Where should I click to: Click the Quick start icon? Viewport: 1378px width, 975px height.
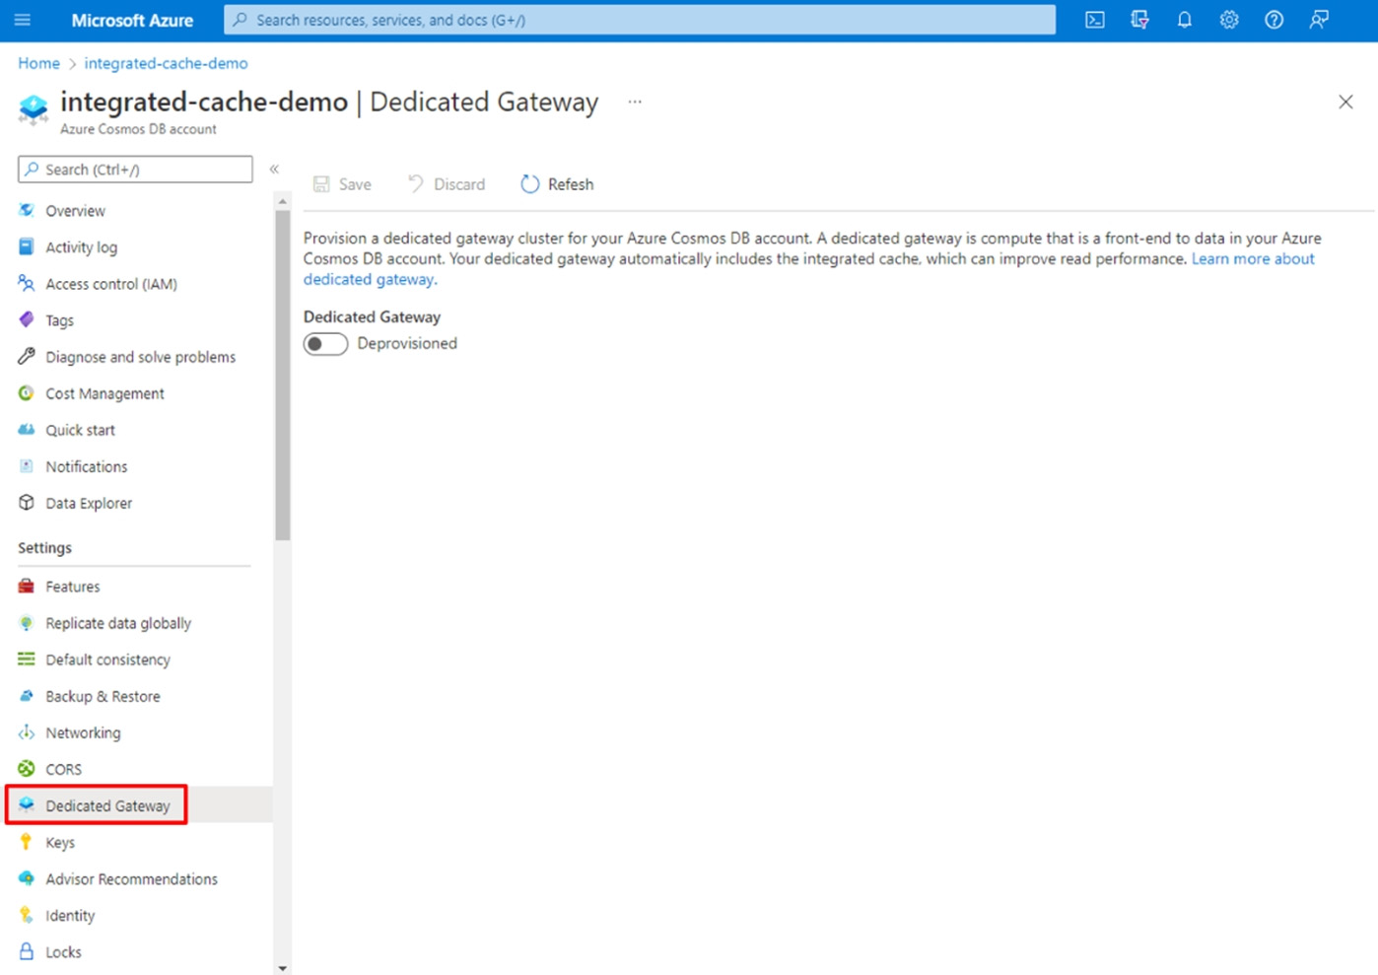[27, 429]
